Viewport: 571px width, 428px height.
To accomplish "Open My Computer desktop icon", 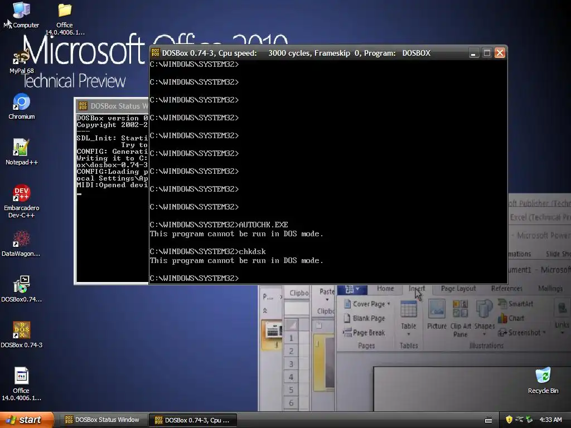I will [x=22, y=15].
